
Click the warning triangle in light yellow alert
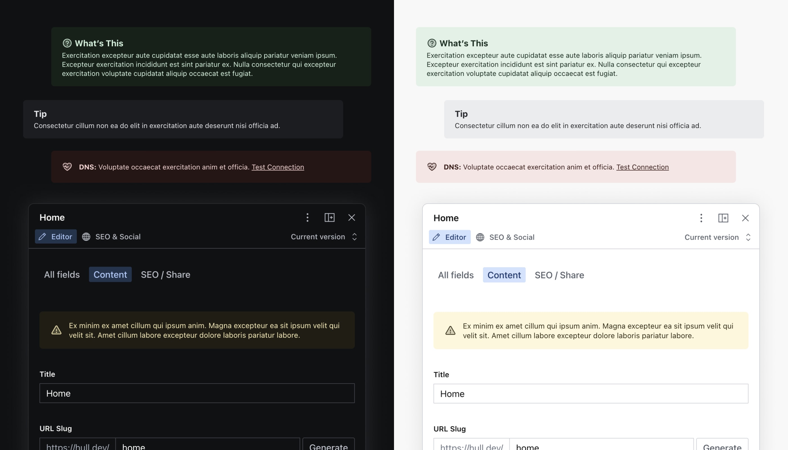coord(450,331)
